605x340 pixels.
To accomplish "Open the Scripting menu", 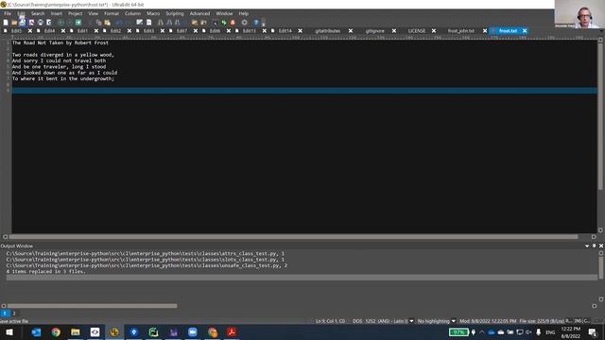I will pyautogui.click(x=175, y=13).
